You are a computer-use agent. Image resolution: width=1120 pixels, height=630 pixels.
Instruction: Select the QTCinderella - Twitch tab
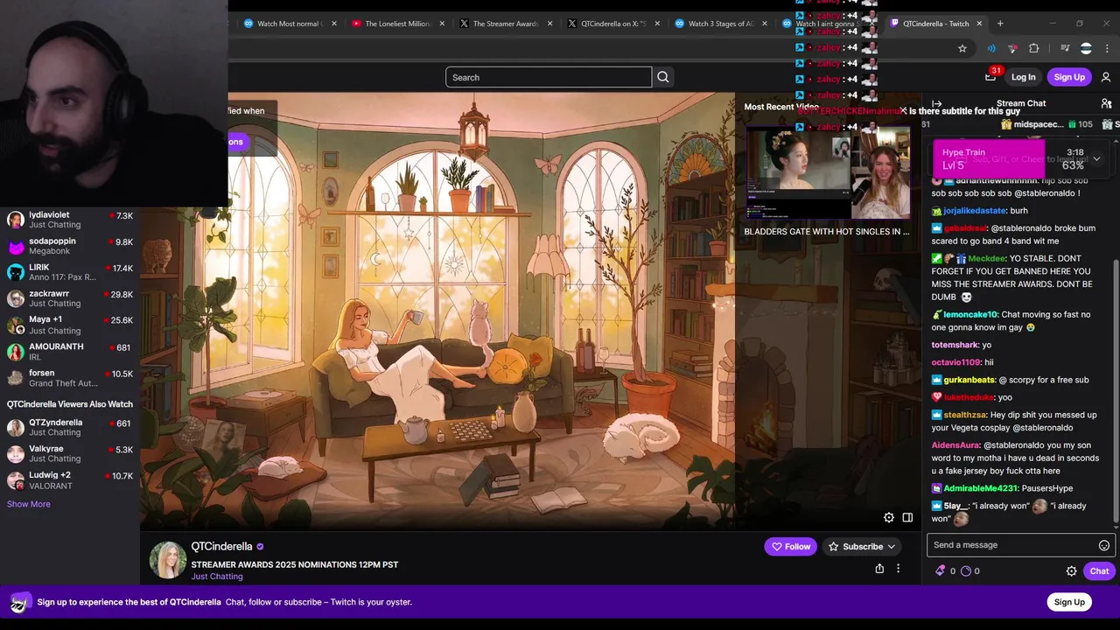(935, 24)
